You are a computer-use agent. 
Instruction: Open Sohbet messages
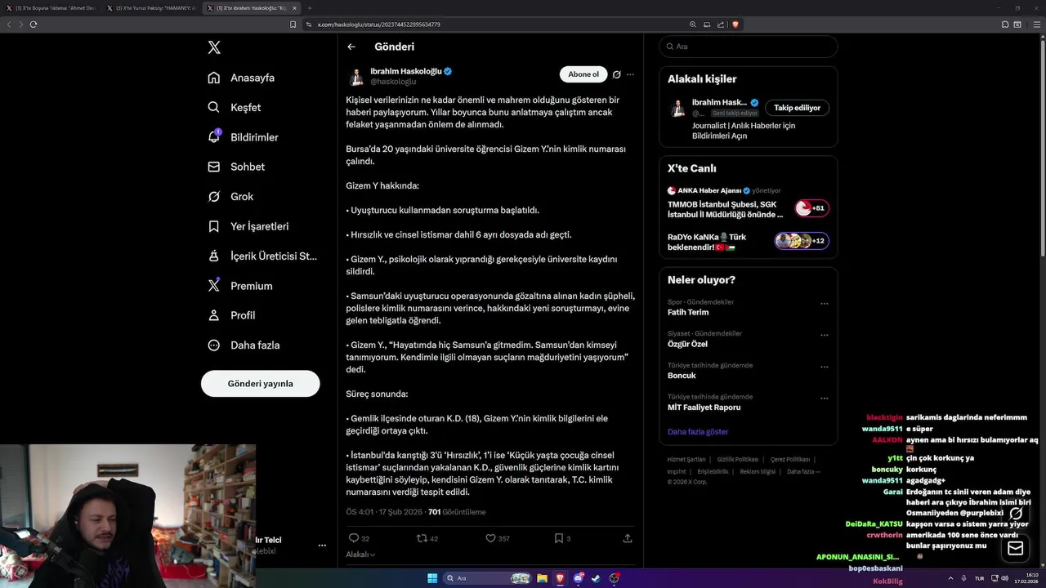coord(235,167)
